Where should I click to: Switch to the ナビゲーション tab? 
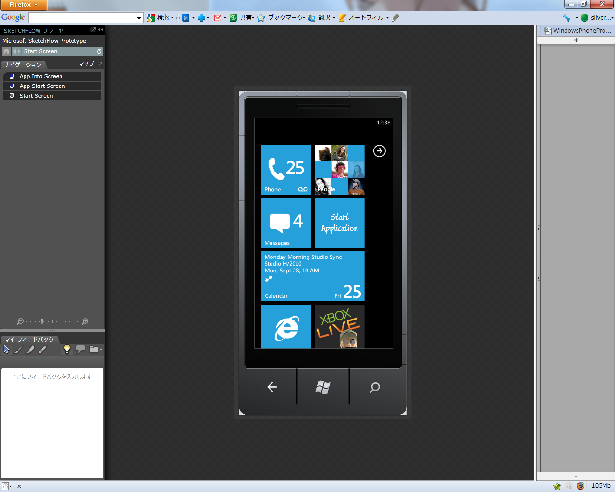point(23,64)
